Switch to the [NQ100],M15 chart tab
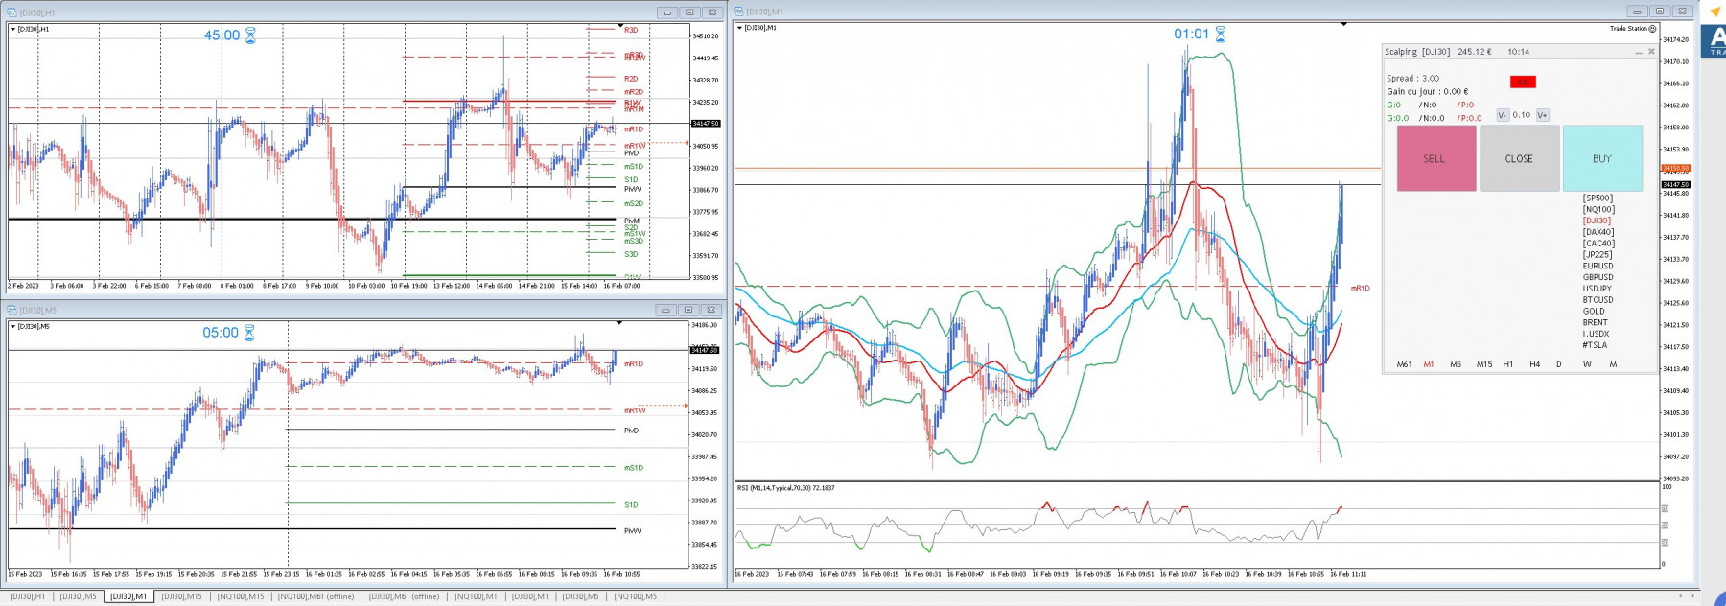 [x=240, y=596]
